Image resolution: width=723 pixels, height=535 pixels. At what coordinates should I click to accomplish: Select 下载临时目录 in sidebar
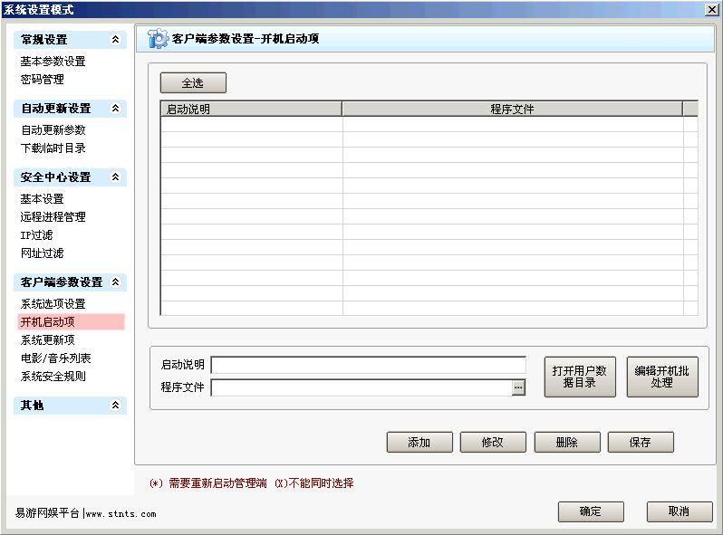[x=53, y=148]
